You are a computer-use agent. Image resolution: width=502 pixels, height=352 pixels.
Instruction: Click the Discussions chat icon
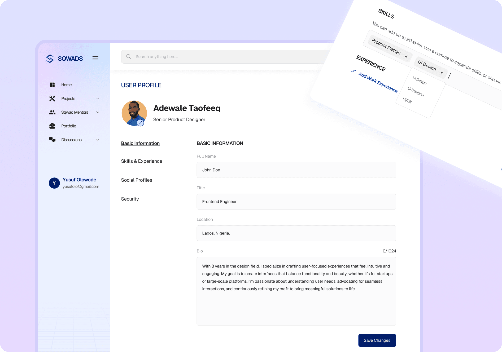pyautogui.click(x=52, y=140)
